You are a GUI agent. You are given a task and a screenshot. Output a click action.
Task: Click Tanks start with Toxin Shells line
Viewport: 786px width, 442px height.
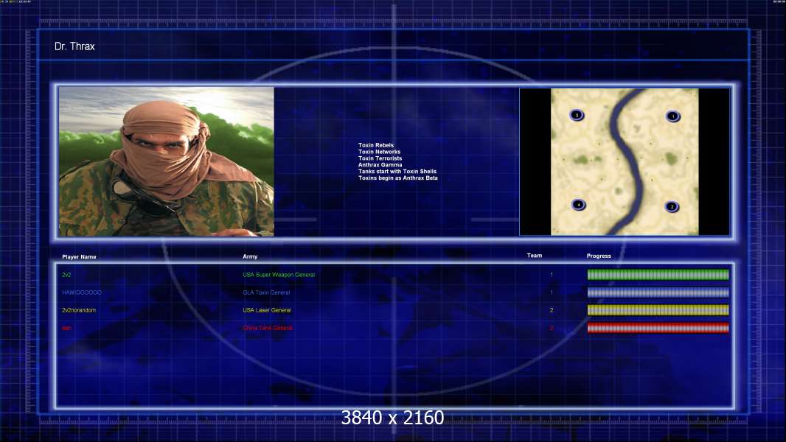point(397,171)
